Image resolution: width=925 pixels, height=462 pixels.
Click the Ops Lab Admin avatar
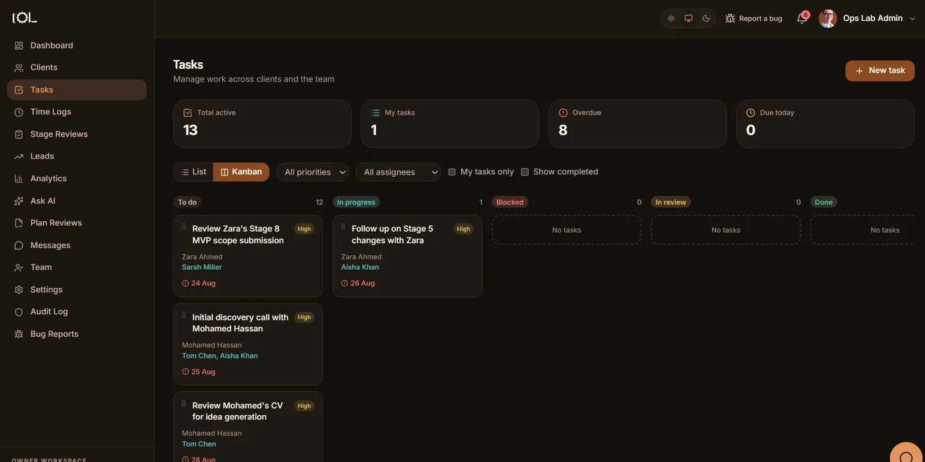(828, 18)
